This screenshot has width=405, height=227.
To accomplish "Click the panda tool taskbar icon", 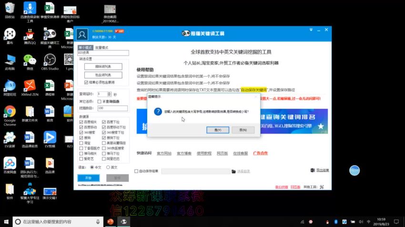I will coord(124,222).
